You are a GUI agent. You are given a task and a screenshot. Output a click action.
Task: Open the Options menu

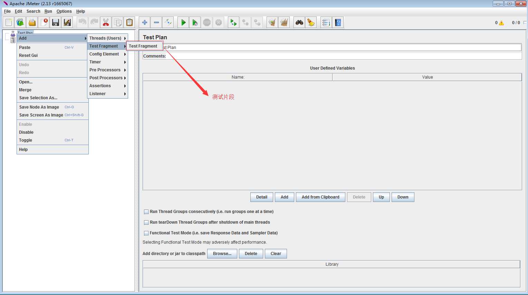[64, 11]
